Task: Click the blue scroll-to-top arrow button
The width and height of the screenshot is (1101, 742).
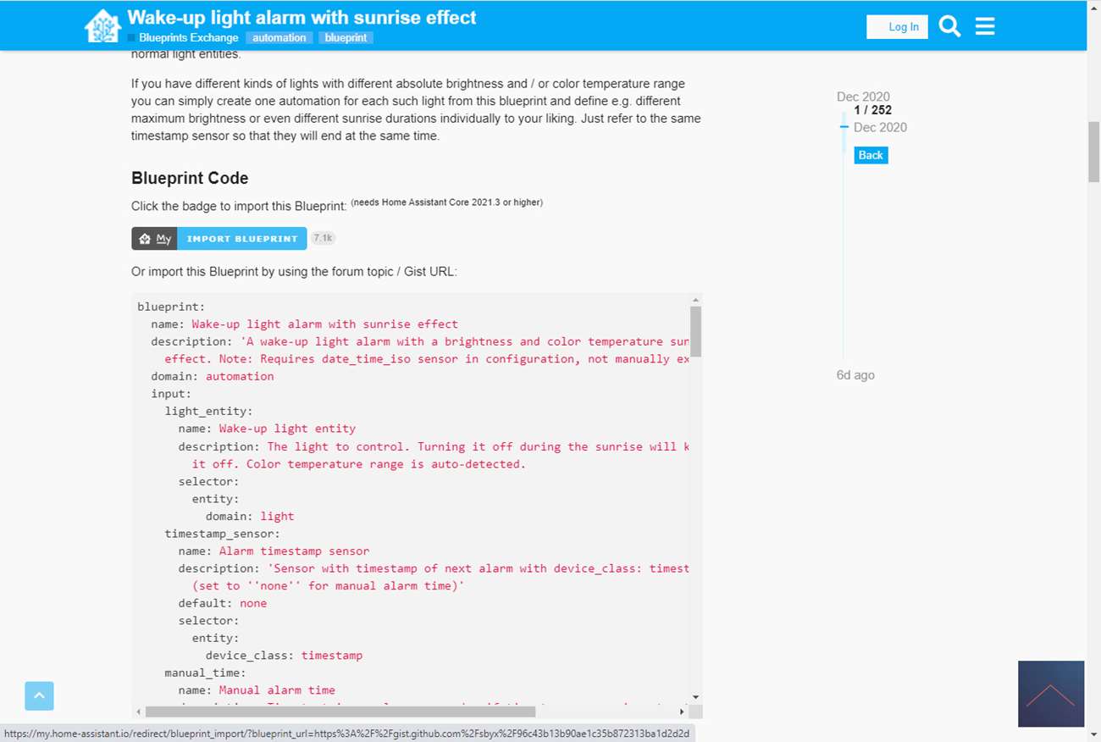Action: (x=39, y=696)
